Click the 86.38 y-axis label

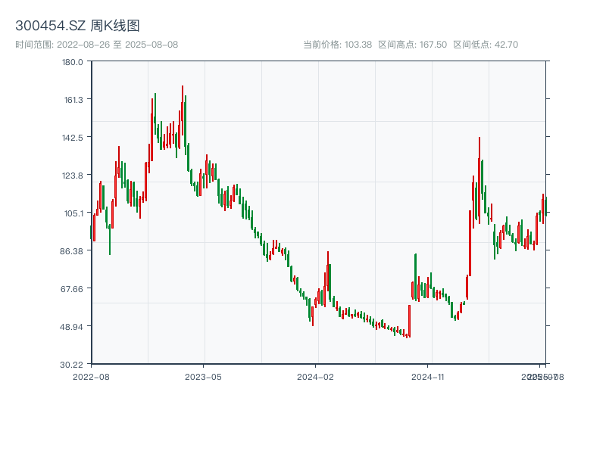click(x=71, y=251)
